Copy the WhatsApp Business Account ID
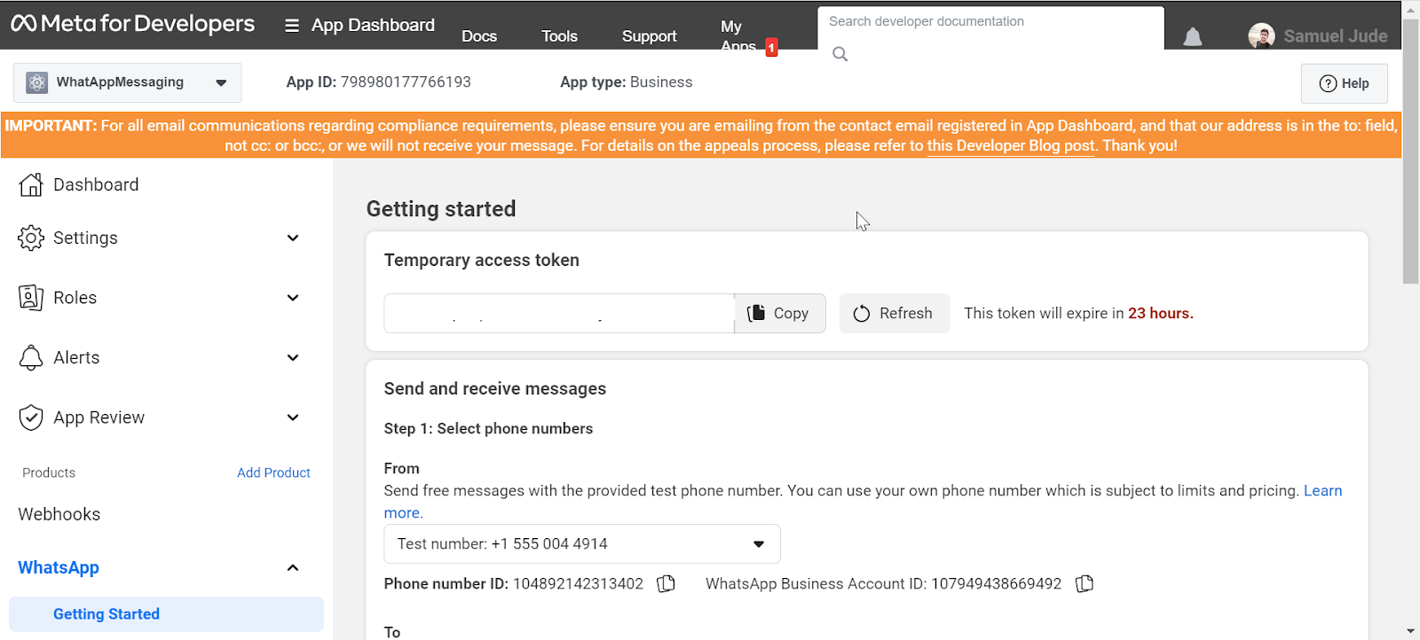 click(x=1085, y=583)
